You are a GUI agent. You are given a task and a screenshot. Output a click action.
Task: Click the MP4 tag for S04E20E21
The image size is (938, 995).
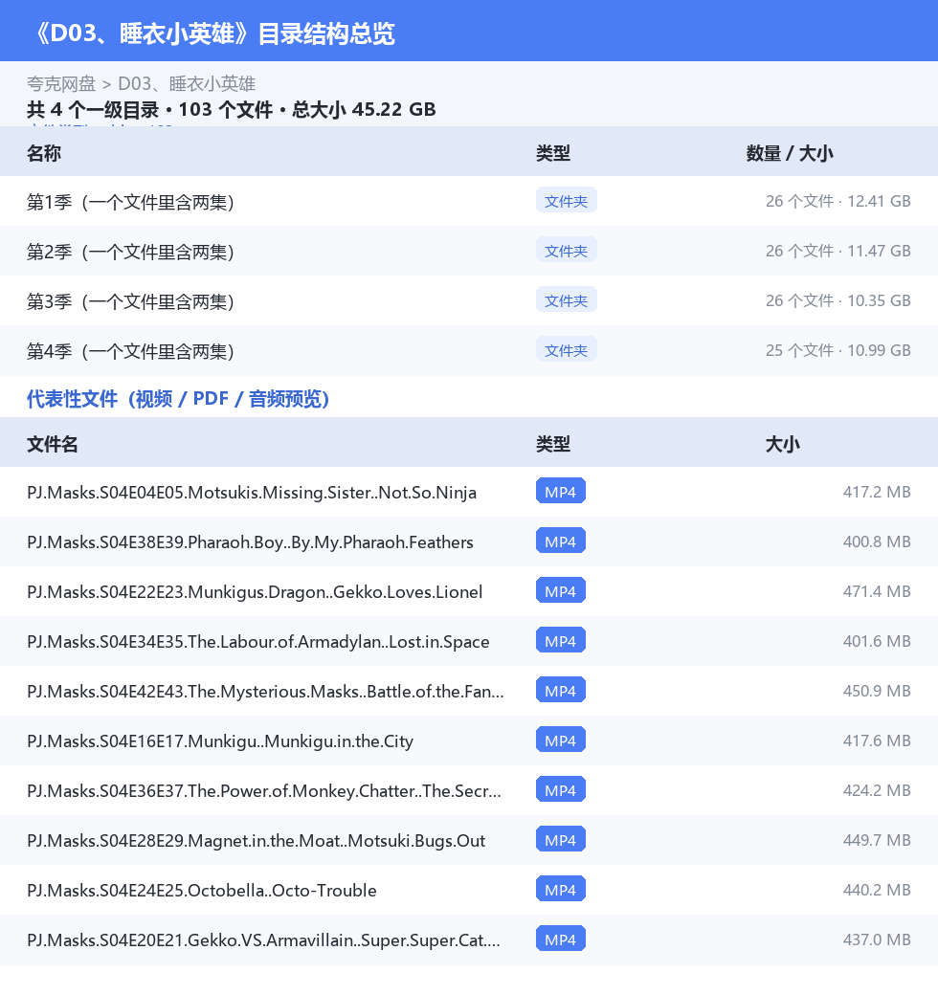click(x=560, y=940)
